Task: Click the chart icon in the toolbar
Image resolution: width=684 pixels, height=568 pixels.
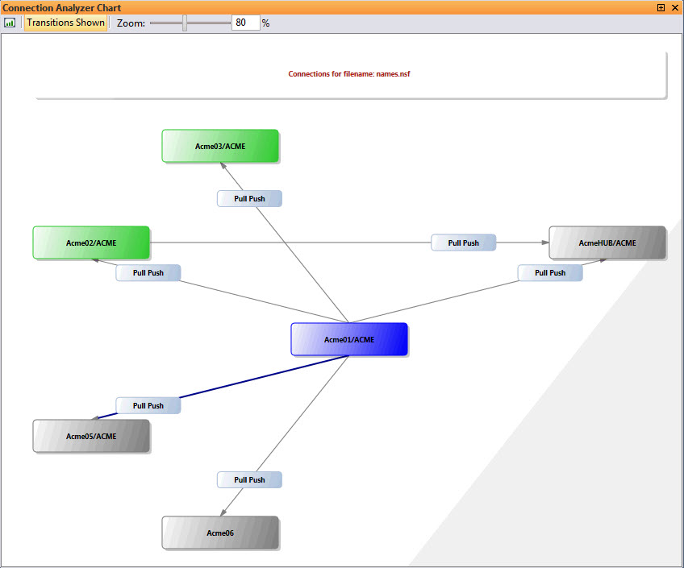Action: tap(10, 23)
